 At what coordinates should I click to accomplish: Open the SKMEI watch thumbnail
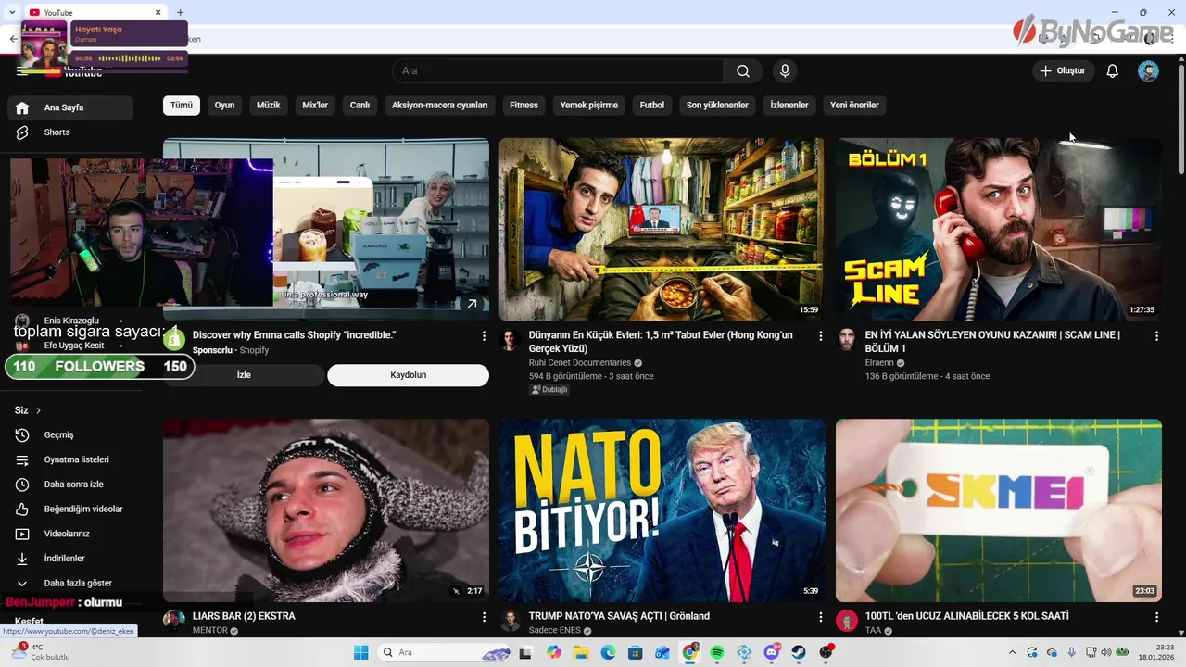click(998, 510)
